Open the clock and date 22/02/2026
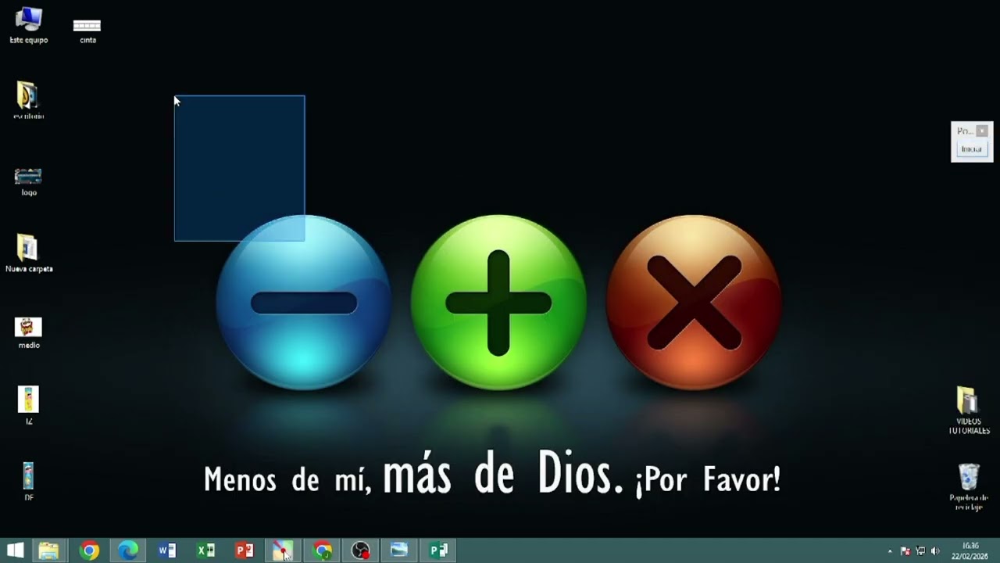The height and width of the screenshot is (563, 1000). (x=970, y=550)
